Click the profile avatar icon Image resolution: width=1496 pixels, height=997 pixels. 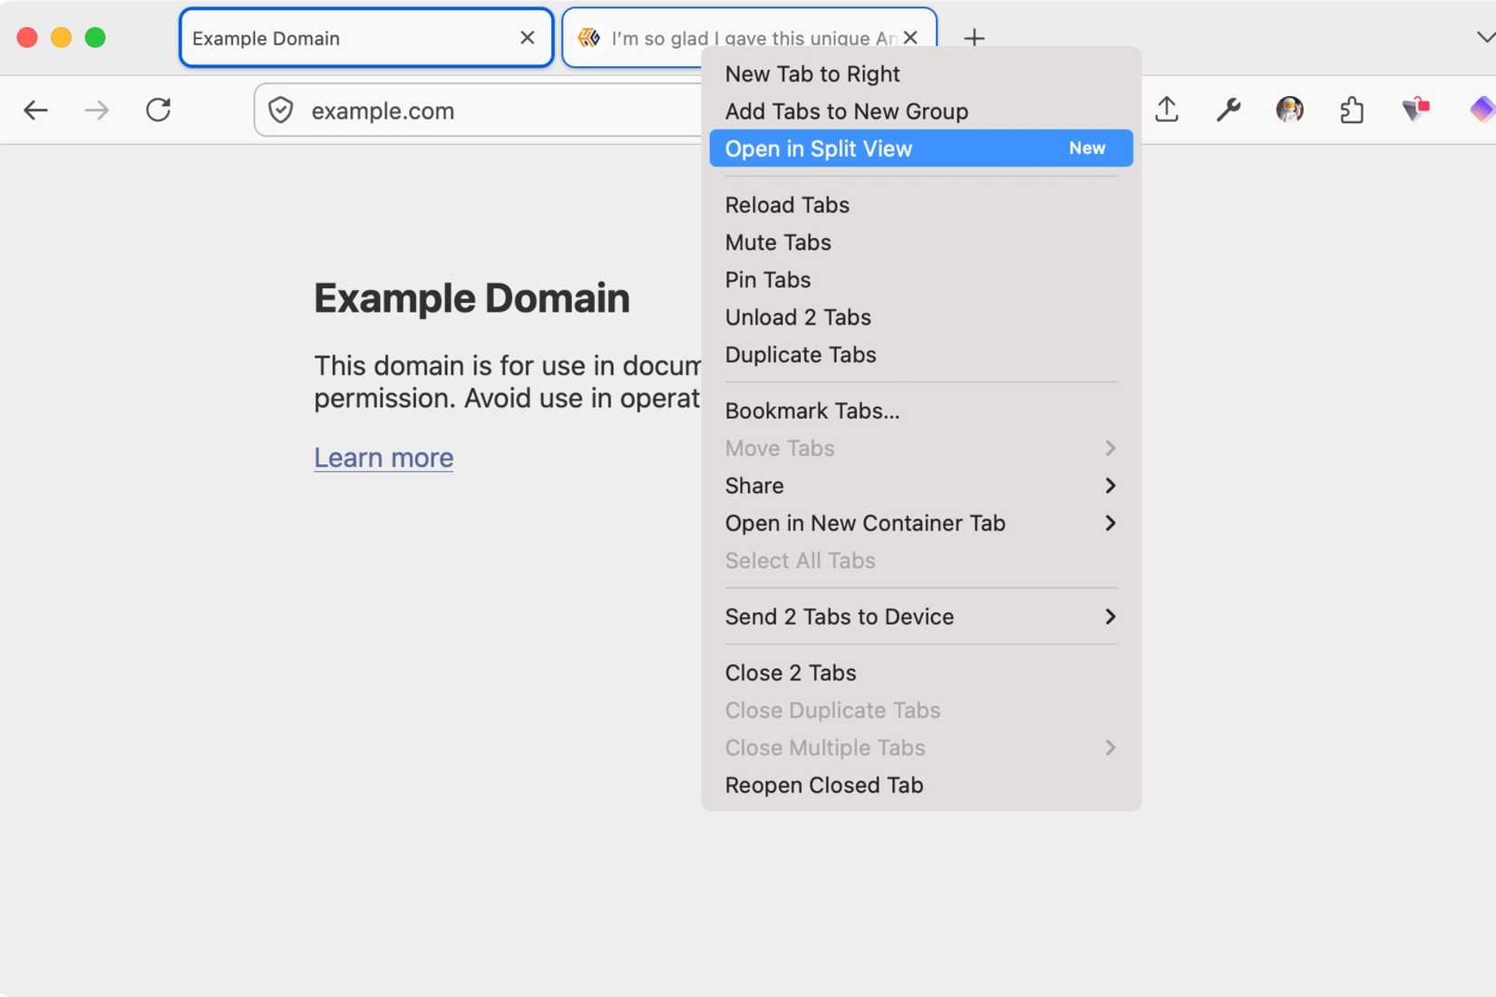(1288, 110)
